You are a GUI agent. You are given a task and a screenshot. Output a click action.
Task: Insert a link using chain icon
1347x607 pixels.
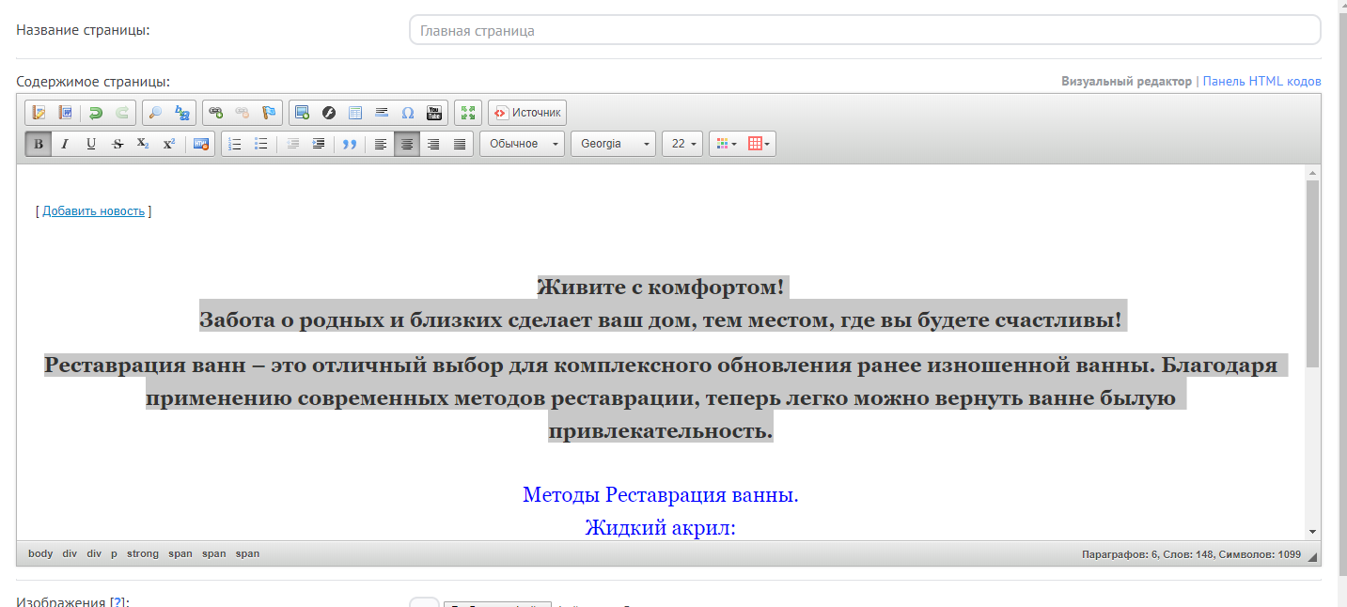(x=216, y=113)
